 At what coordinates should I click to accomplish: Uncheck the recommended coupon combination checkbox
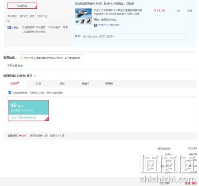pos(10,92)
